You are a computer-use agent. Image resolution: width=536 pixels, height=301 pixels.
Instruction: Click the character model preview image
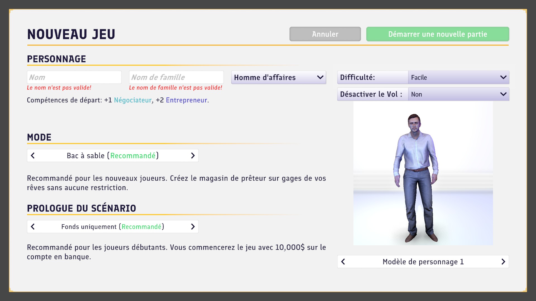tap(423, 173)
